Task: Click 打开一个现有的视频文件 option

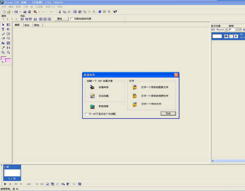Action: (x=155, y=96)
